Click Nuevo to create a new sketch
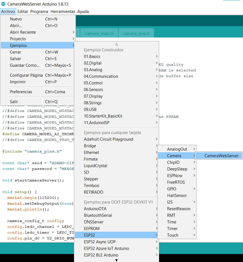Image resolution: width=243 pixels, height=262 pixels. (x=16, y=19)
